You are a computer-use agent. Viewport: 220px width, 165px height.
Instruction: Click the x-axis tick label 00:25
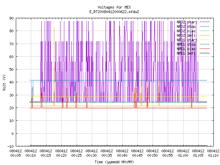tap(76, 155)
